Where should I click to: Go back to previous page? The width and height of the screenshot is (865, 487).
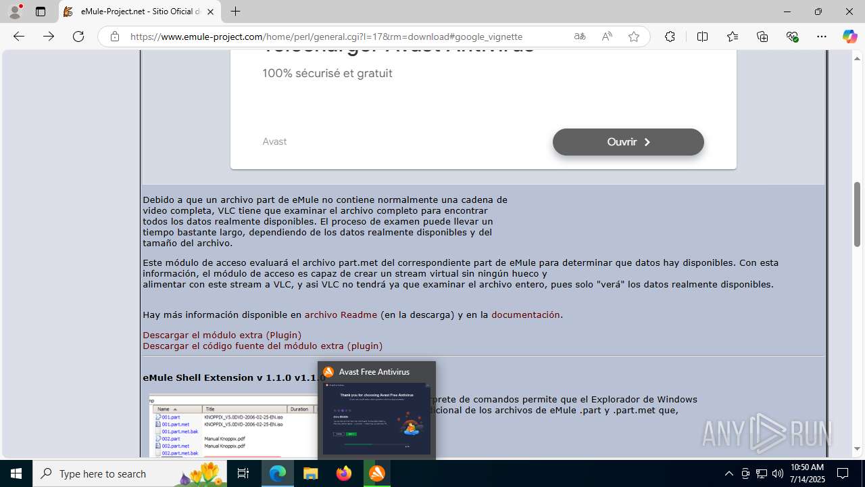tap(19, 37)
